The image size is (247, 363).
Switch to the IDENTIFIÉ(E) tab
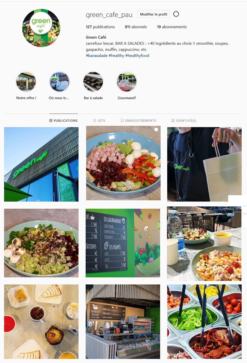[184, 120]
